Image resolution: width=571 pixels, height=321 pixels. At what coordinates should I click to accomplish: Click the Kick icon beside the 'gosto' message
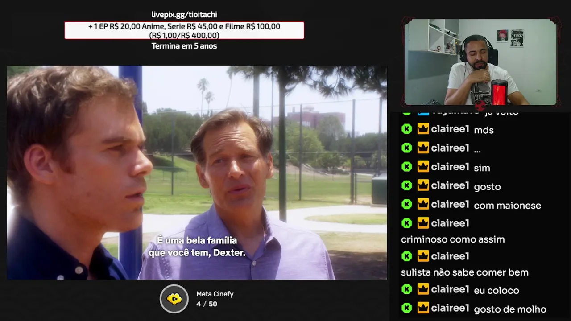406,185
